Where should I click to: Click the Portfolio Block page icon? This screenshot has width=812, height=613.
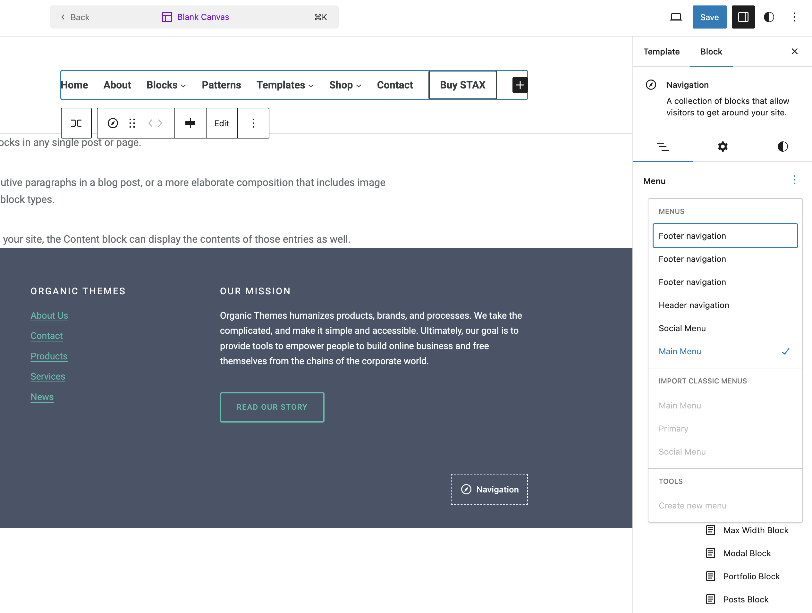[711, 576]
